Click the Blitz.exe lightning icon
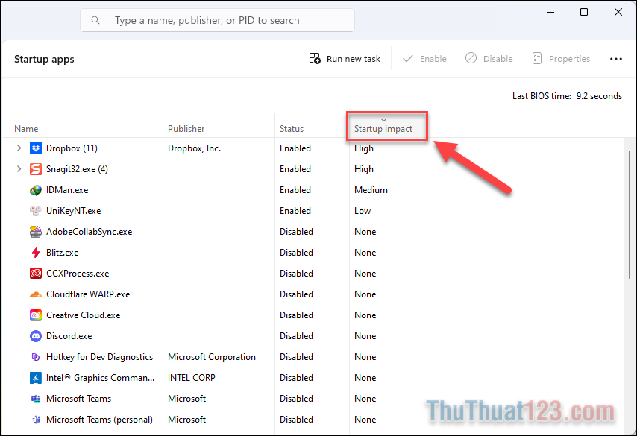Screen dimensions: 637x436 (36, 253)
